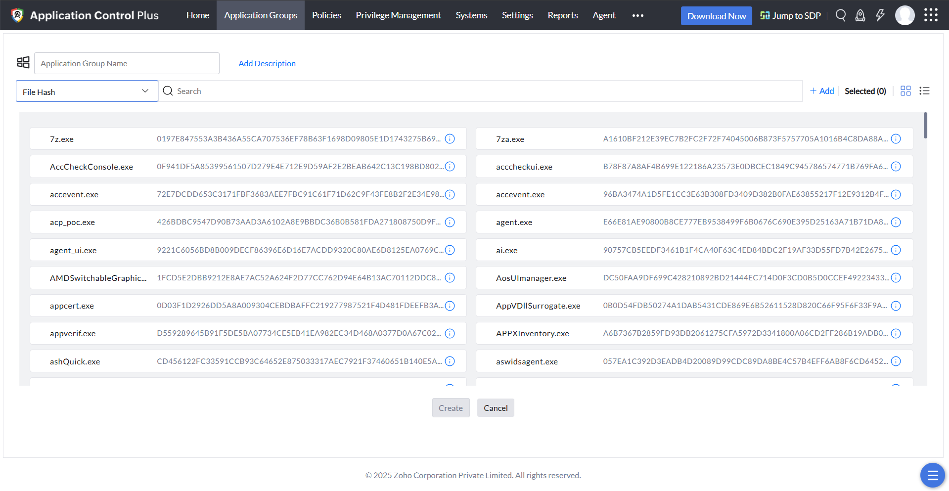
Task: Select the agent.exe row
Action: 694,222
